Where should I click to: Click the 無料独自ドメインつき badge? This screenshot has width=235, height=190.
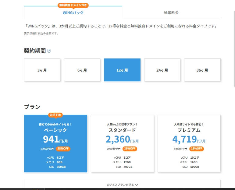coord(73,5)
